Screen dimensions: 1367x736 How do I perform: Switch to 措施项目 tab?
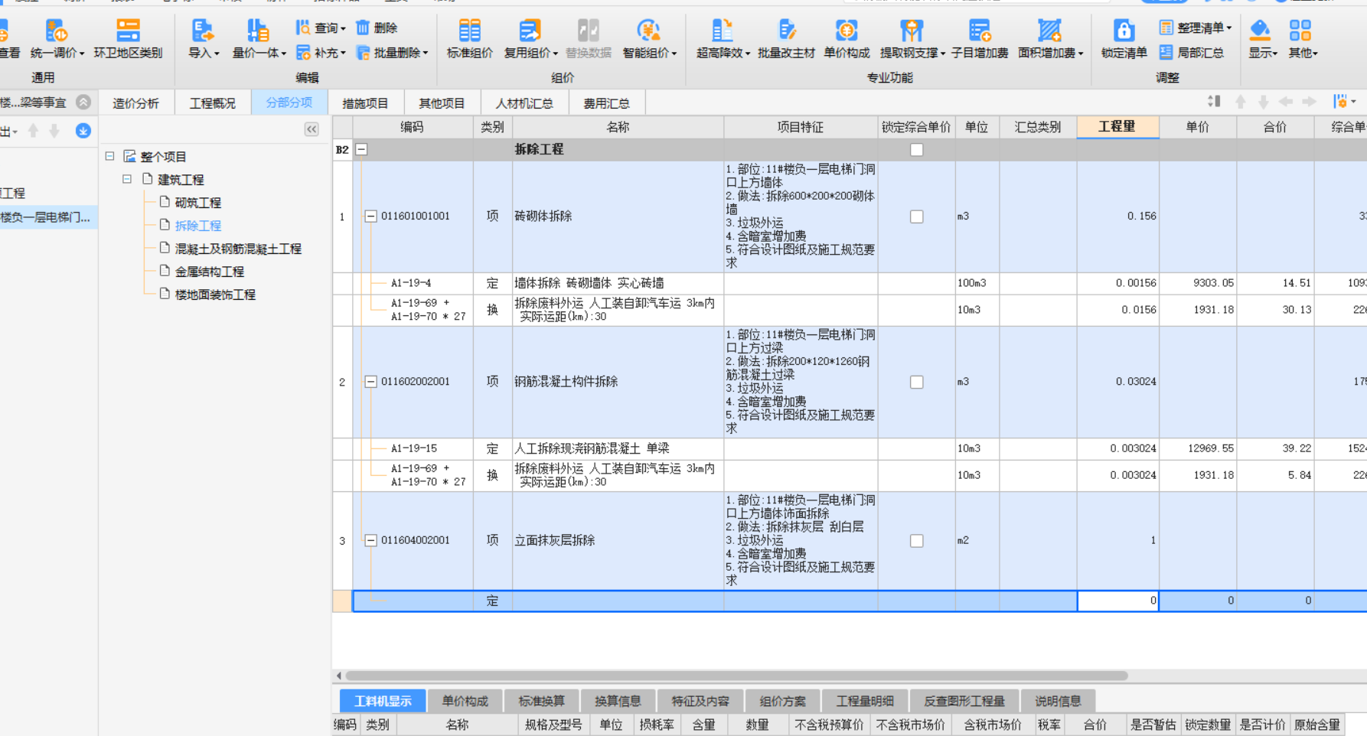pos(365,103)
